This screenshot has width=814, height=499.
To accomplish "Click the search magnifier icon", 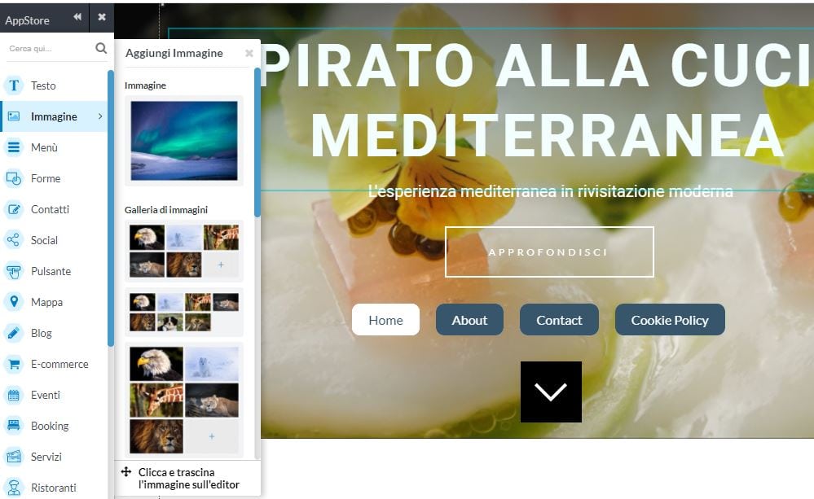I will click(x=101, y=48).
